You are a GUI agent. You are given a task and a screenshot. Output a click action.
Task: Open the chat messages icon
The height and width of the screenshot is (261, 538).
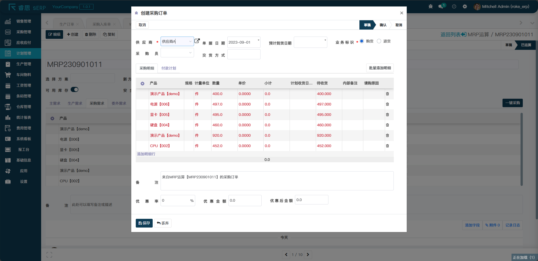click(441, 6)
